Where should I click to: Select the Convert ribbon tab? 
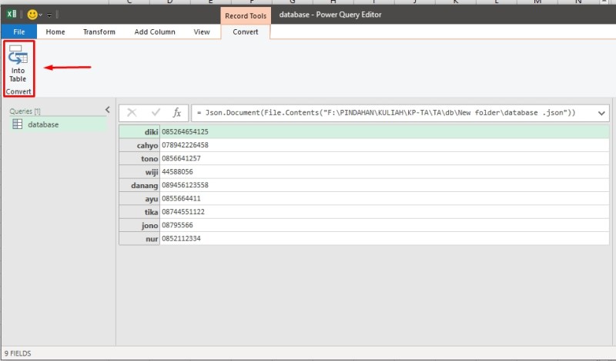coord(246,31)
